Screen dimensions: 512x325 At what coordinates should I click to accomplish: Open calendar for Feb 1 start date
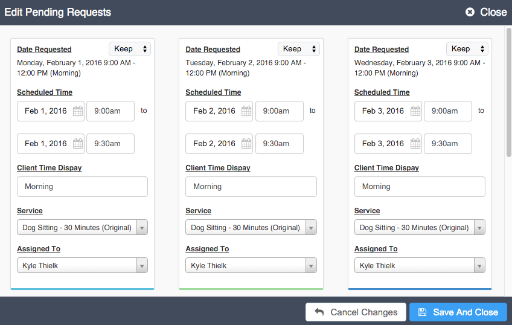(x=78, y=111)
